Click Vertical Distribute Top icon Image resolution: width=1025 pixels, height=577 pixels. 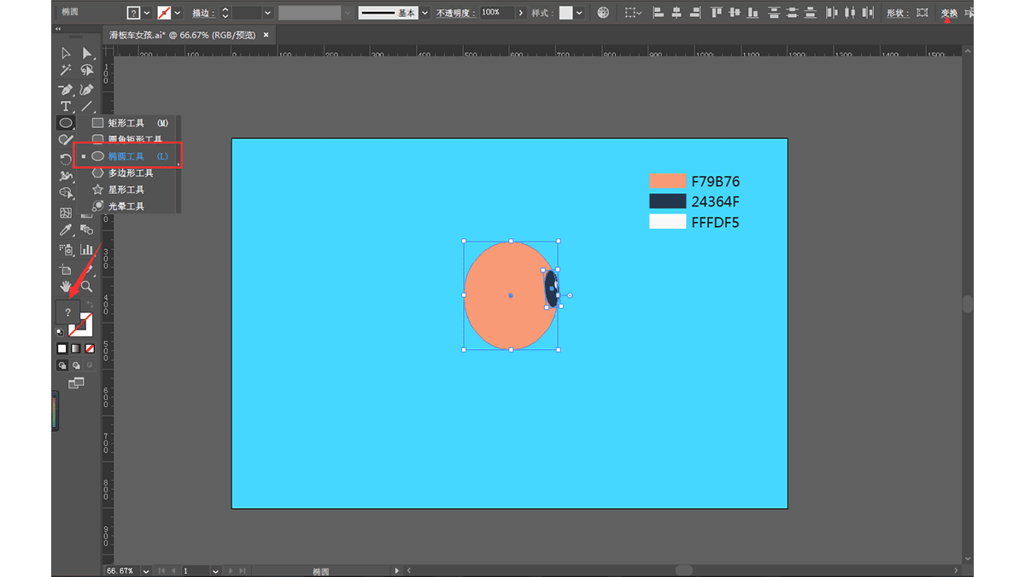pos(774,13)
